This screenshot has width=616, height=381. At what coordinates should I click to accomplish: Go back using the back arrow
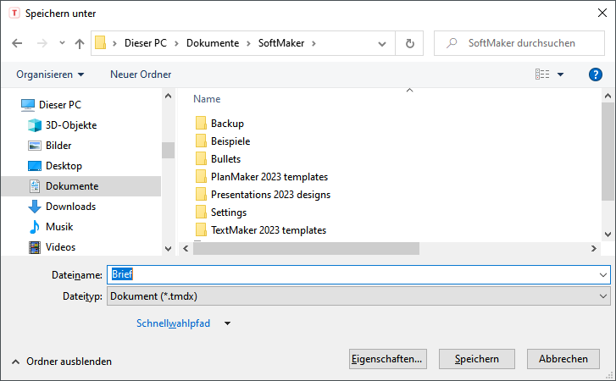point(17,43)
